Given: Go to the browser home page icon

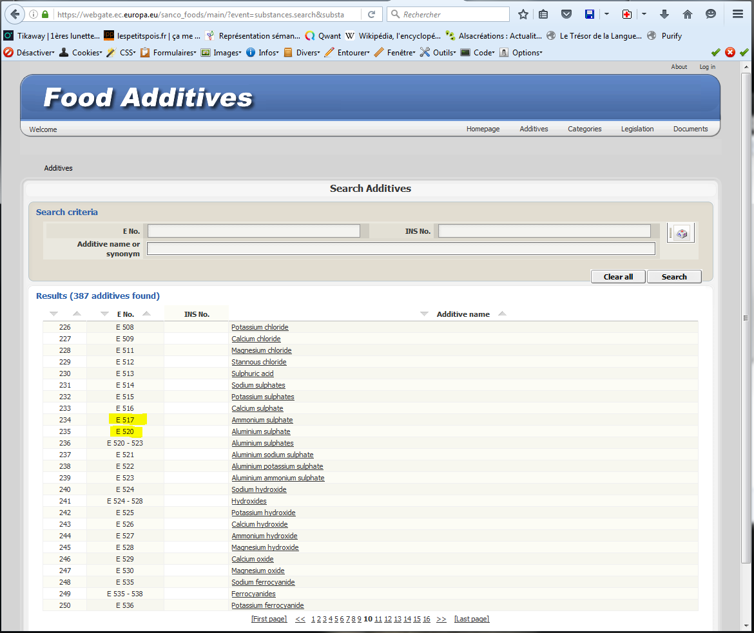Looking at the screenshot, I should tap(687, 14).
